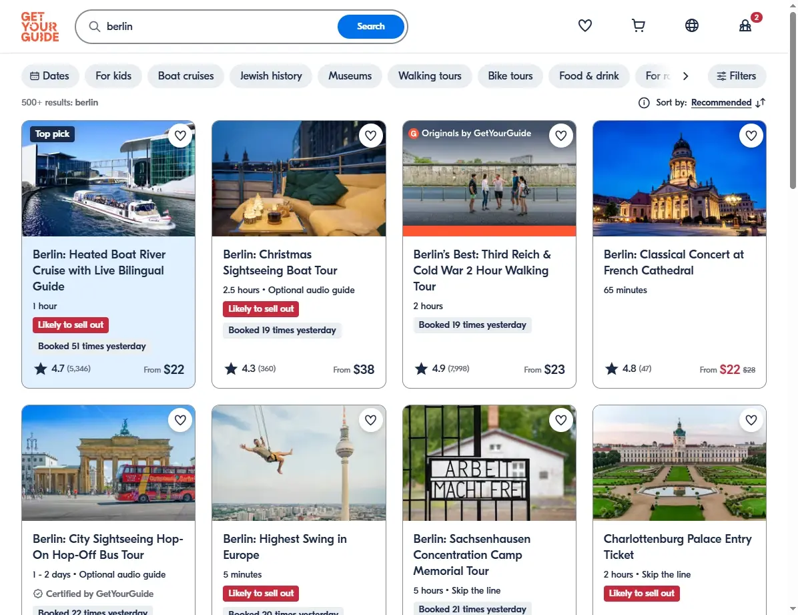Click the info icon beside Sort by

pyautogui.click(x=644, y=103)
